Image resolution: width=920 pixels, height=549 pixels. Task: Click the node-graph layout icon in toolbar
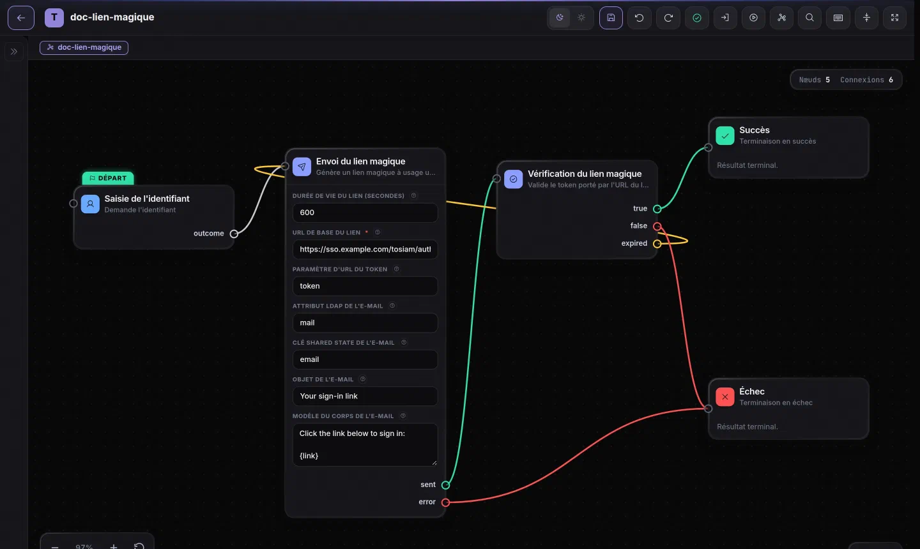click(x=782, y=18)
